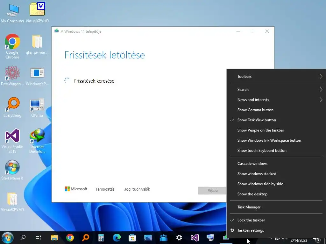Open the People taskbar icon

[164, 238]
